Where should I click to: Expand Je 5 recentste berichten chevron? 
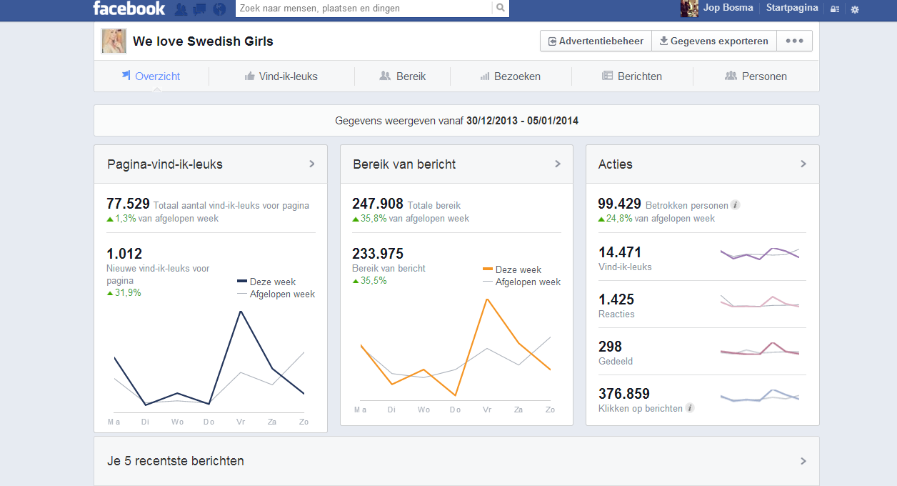(803, 461)
